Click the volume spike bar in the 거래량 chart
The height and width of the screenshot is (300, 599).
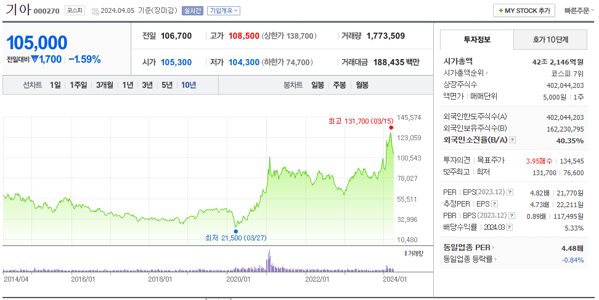(x=269, y=261)
